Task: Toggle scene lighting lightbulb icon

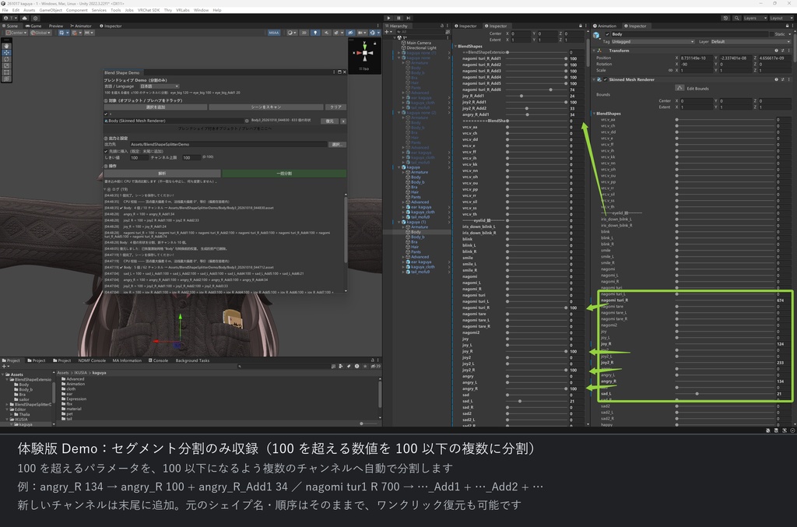Action: pyautogui.click(x=315, y=33)
